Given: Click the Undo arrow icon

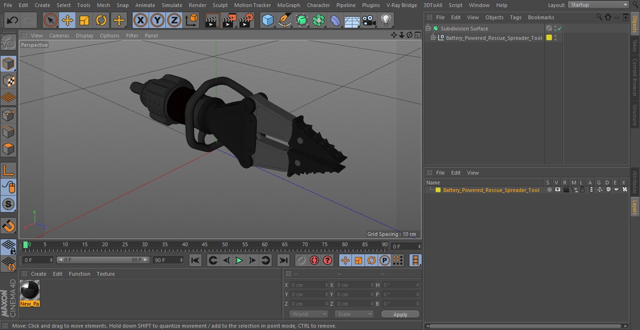Looking at the screenshot, I should click(12, 20).
